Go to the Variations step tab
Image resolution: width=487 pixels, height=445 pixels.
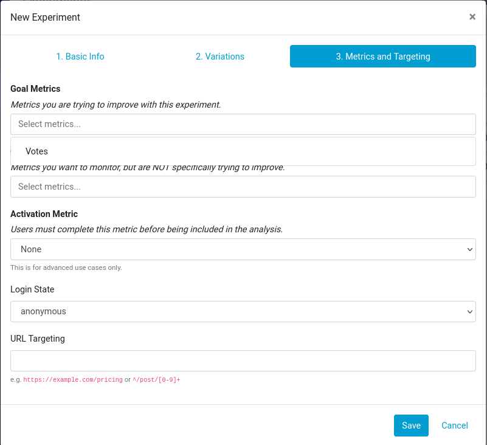[220, 57]
